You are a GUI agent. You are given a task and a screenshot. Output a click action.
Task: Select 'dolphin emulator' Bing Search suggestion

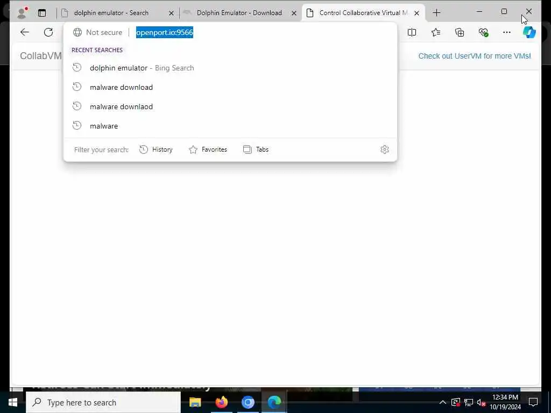[230, 68]
